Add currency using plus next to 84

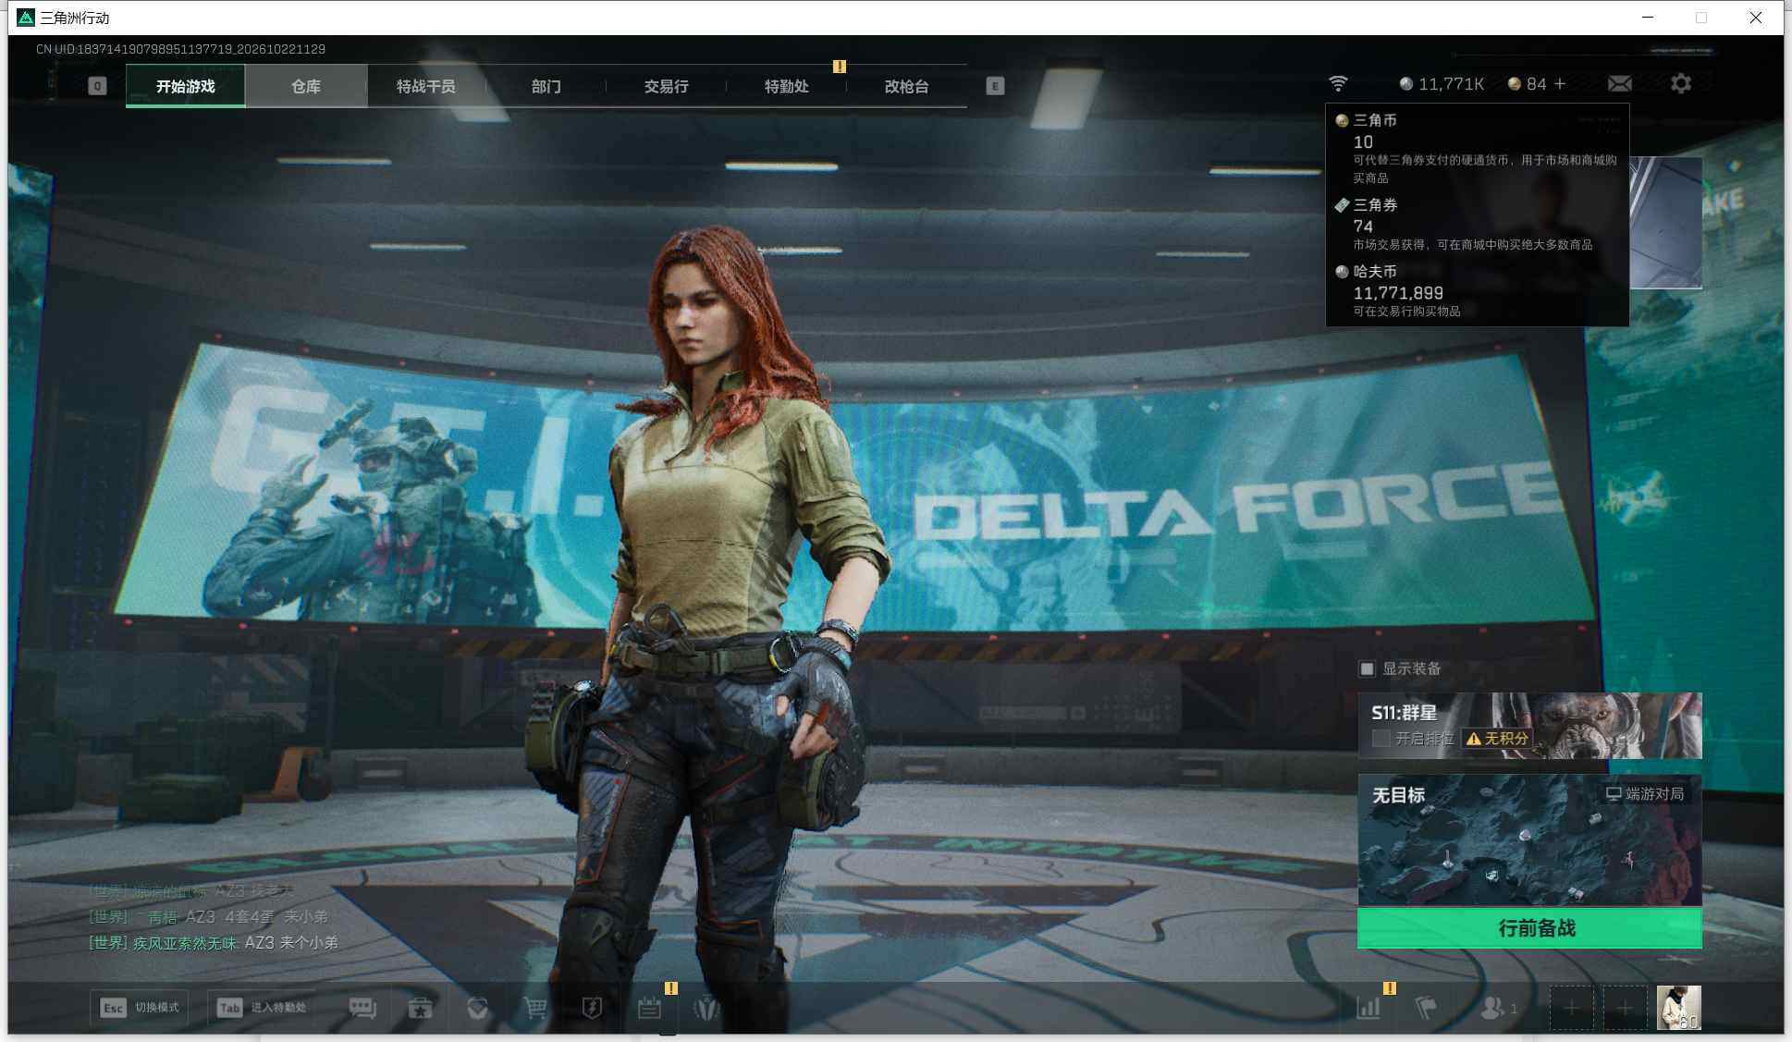(1560, 84)
